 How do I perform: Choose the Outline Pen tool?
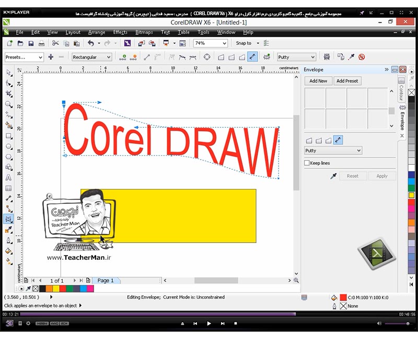coord(8,240)
